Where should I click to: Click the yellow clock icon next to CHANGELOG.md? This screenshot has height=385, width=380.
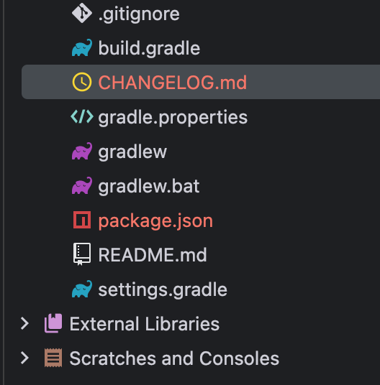coord(82,82)
